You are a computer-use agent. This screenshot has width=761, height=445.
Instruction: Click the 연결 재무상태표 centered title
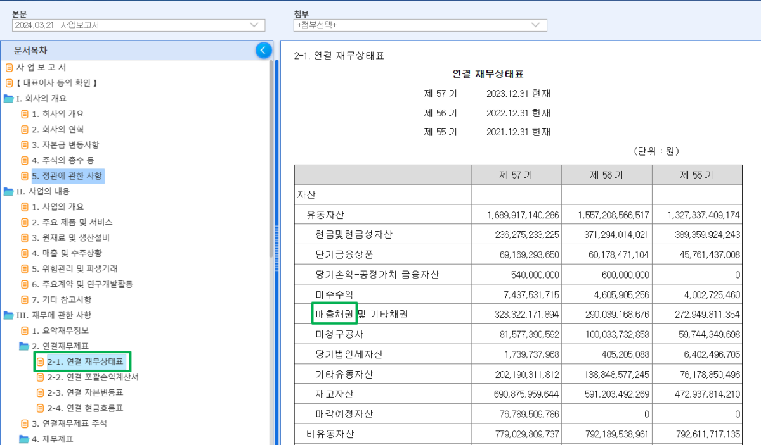coord(488,74)
